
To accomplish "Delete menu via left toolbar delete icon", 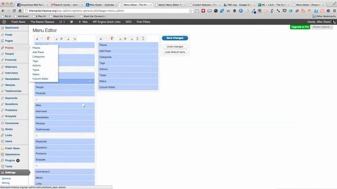I will click(x=68, y=38).
